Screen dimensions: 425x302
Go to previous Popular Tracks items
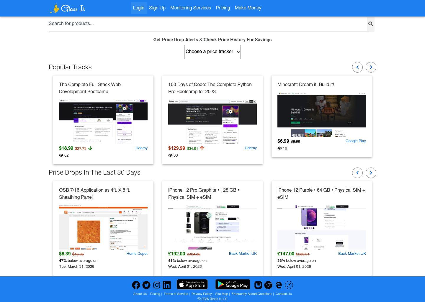(x=357, y=67)
